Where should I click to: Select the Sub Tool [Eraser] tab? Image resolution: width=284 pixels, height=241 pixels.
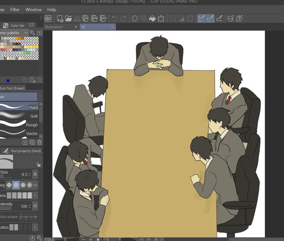coord(13,88)
